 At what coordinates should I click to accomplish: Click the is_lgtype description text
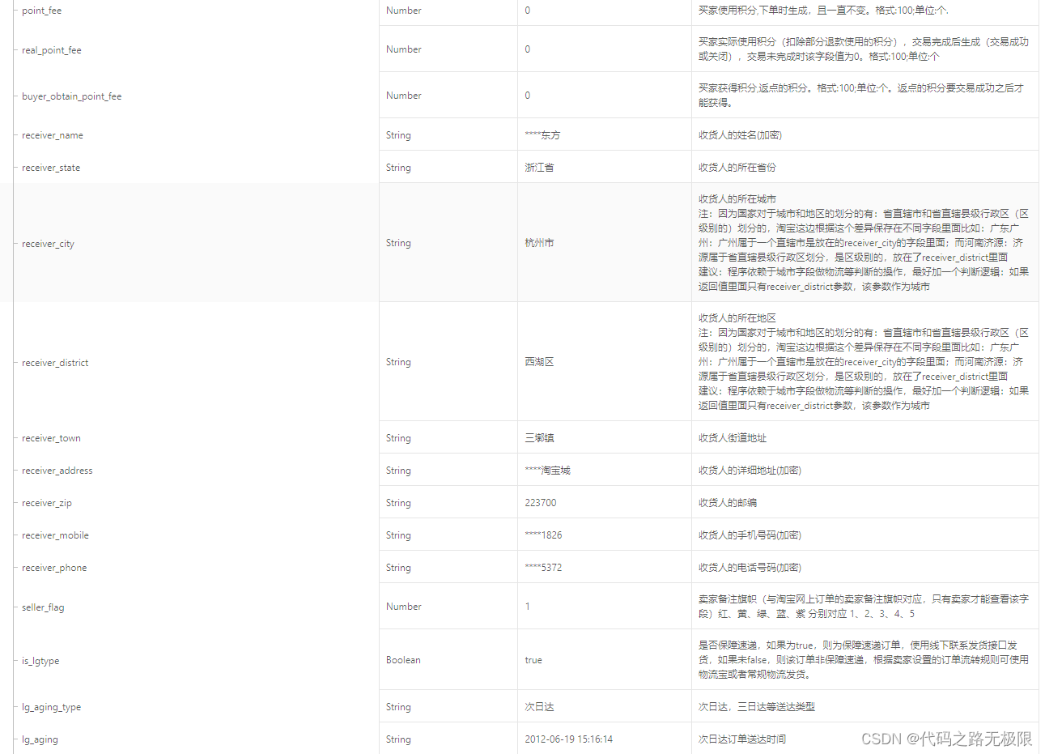pyautogui.click(x=864, y=660)
